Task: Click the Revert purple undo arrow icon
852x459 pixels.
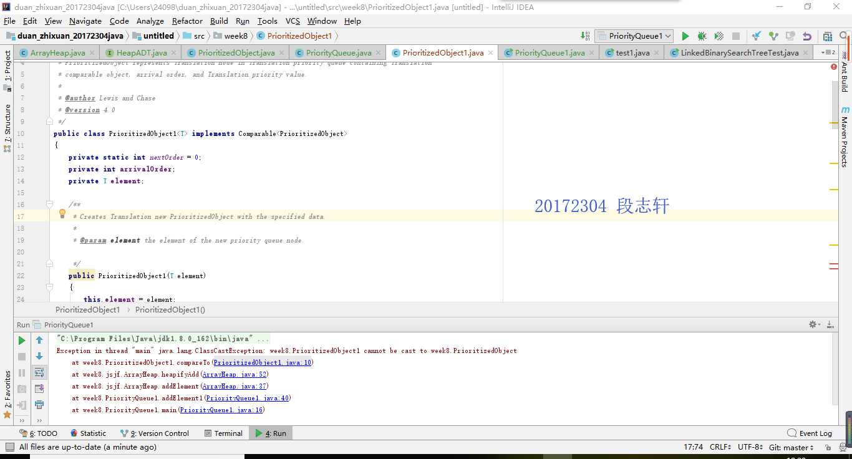Action: coord(807,36)
